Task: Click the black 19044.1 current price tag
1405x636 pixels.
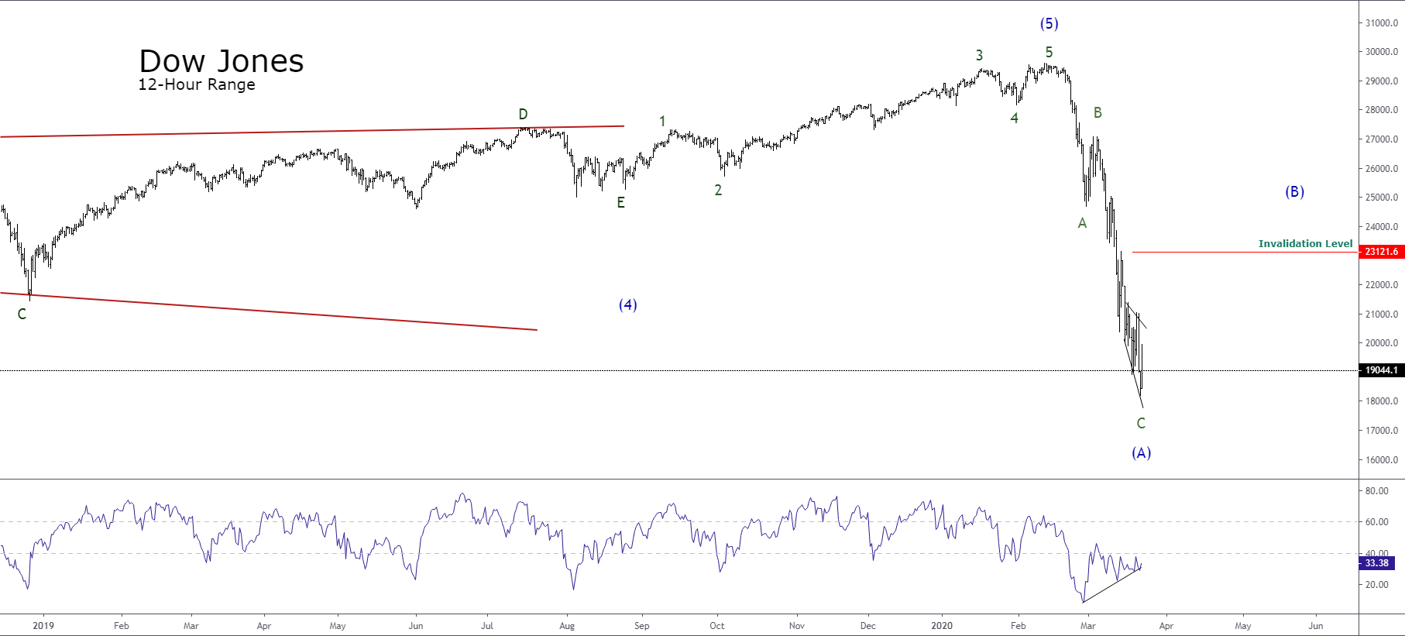Action: [x=1382, y=370]
